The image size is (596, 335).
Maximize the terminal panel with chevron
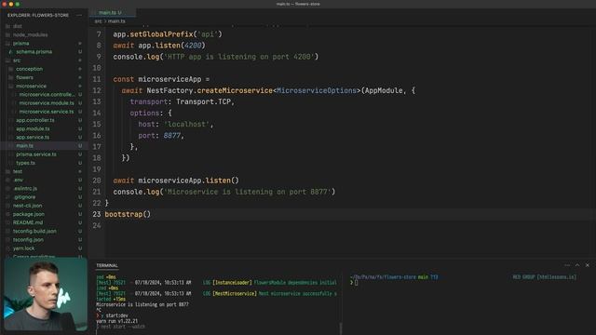coord(577,265)
